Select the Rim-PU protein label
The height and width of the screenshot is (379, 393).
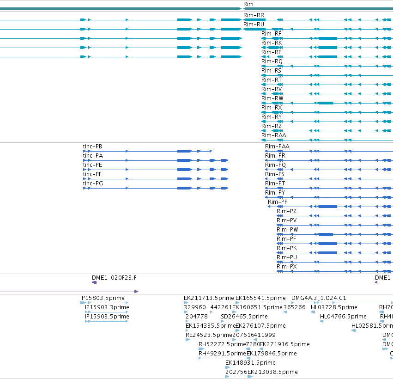coord(287,257)
